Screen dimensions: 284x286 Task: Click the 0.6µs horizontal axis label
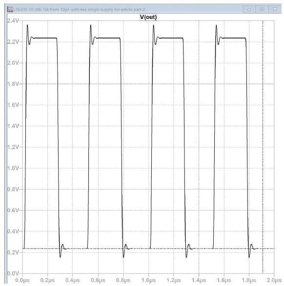tap(98, 280)
